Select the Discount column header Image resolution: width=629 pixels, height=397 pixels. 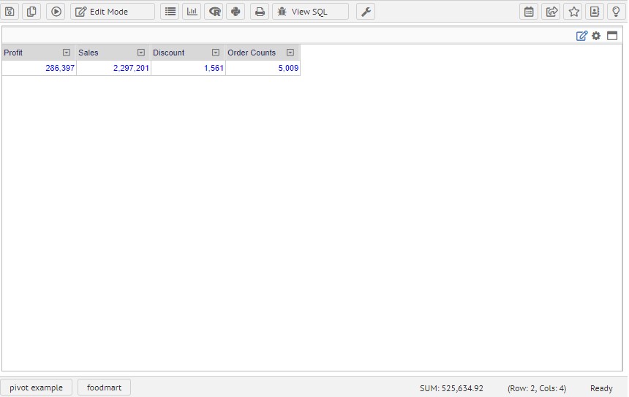point(188,53)
